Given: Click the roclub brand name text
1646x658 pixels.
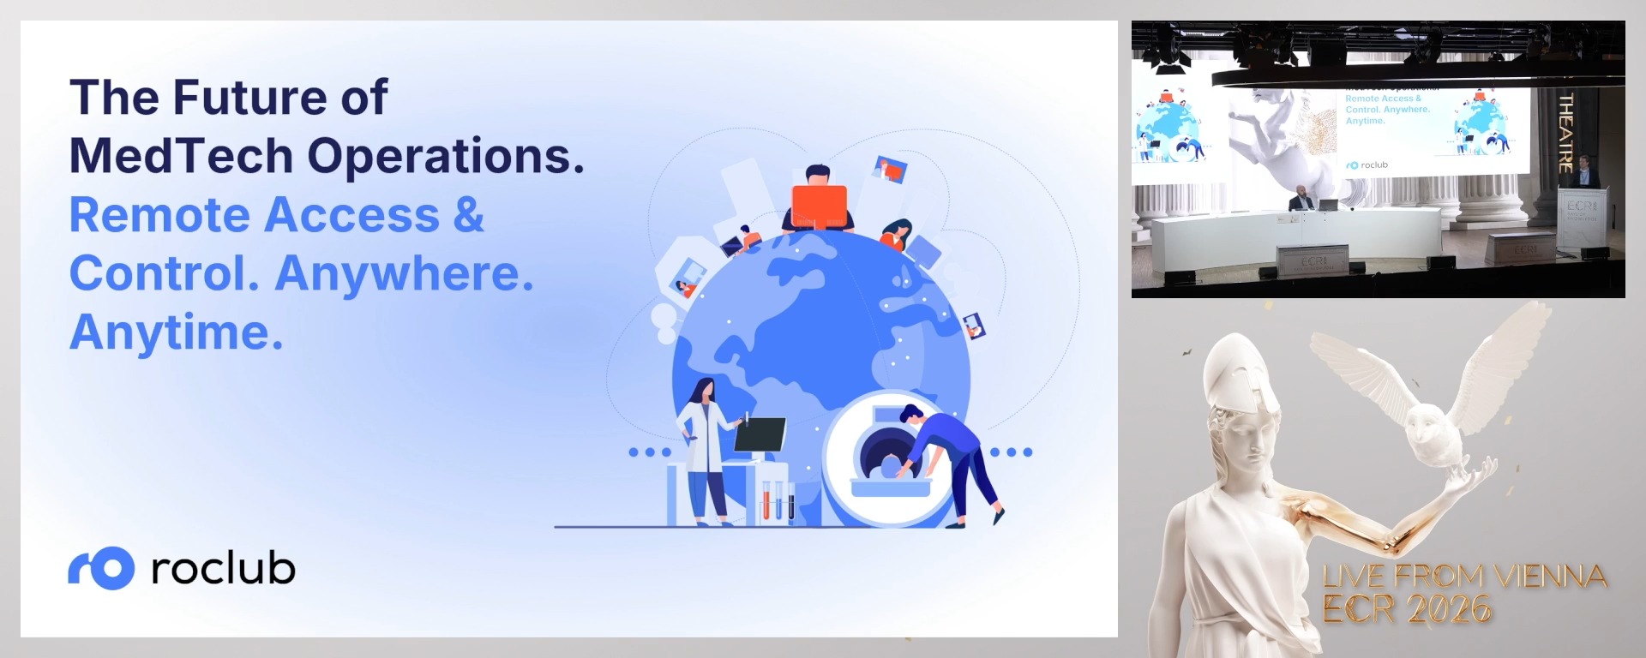Looking at the screenshot, I should [223, 569].
